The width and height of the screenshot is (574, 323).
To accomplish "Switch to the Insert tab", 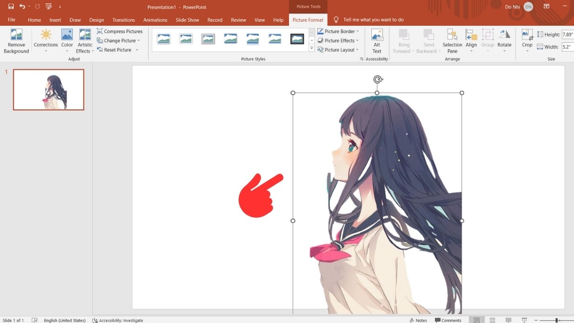I will 55,20.
